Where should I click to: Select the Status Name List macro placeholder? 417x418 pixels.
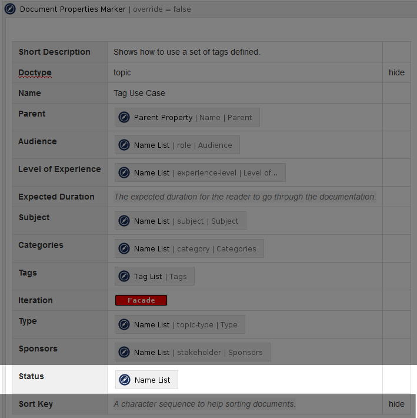coord(152,380)
